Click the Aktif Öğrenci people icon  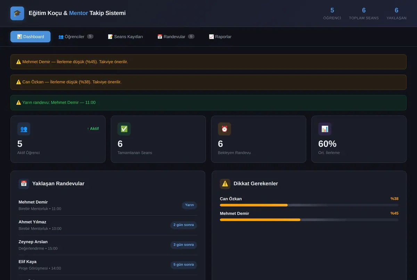[x=24, y=129]
